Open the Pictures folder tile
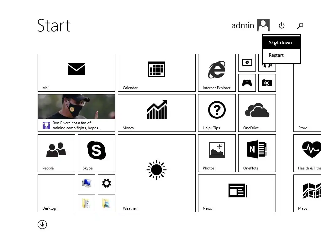Viewport: 321px width, 241px height. click(x=107, y=203)
